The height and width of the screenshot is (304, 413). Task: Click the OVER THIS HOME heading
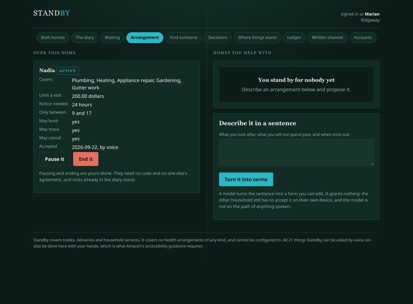pos(55,53)
